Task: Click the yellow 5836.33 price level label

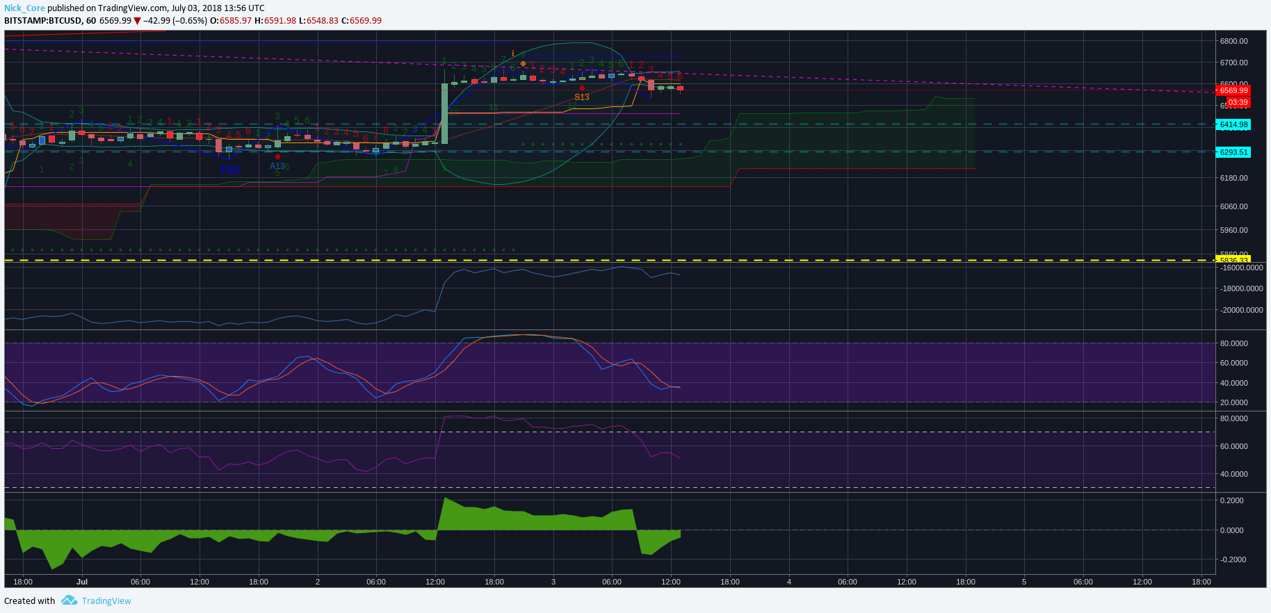Action: point(1233,261)
